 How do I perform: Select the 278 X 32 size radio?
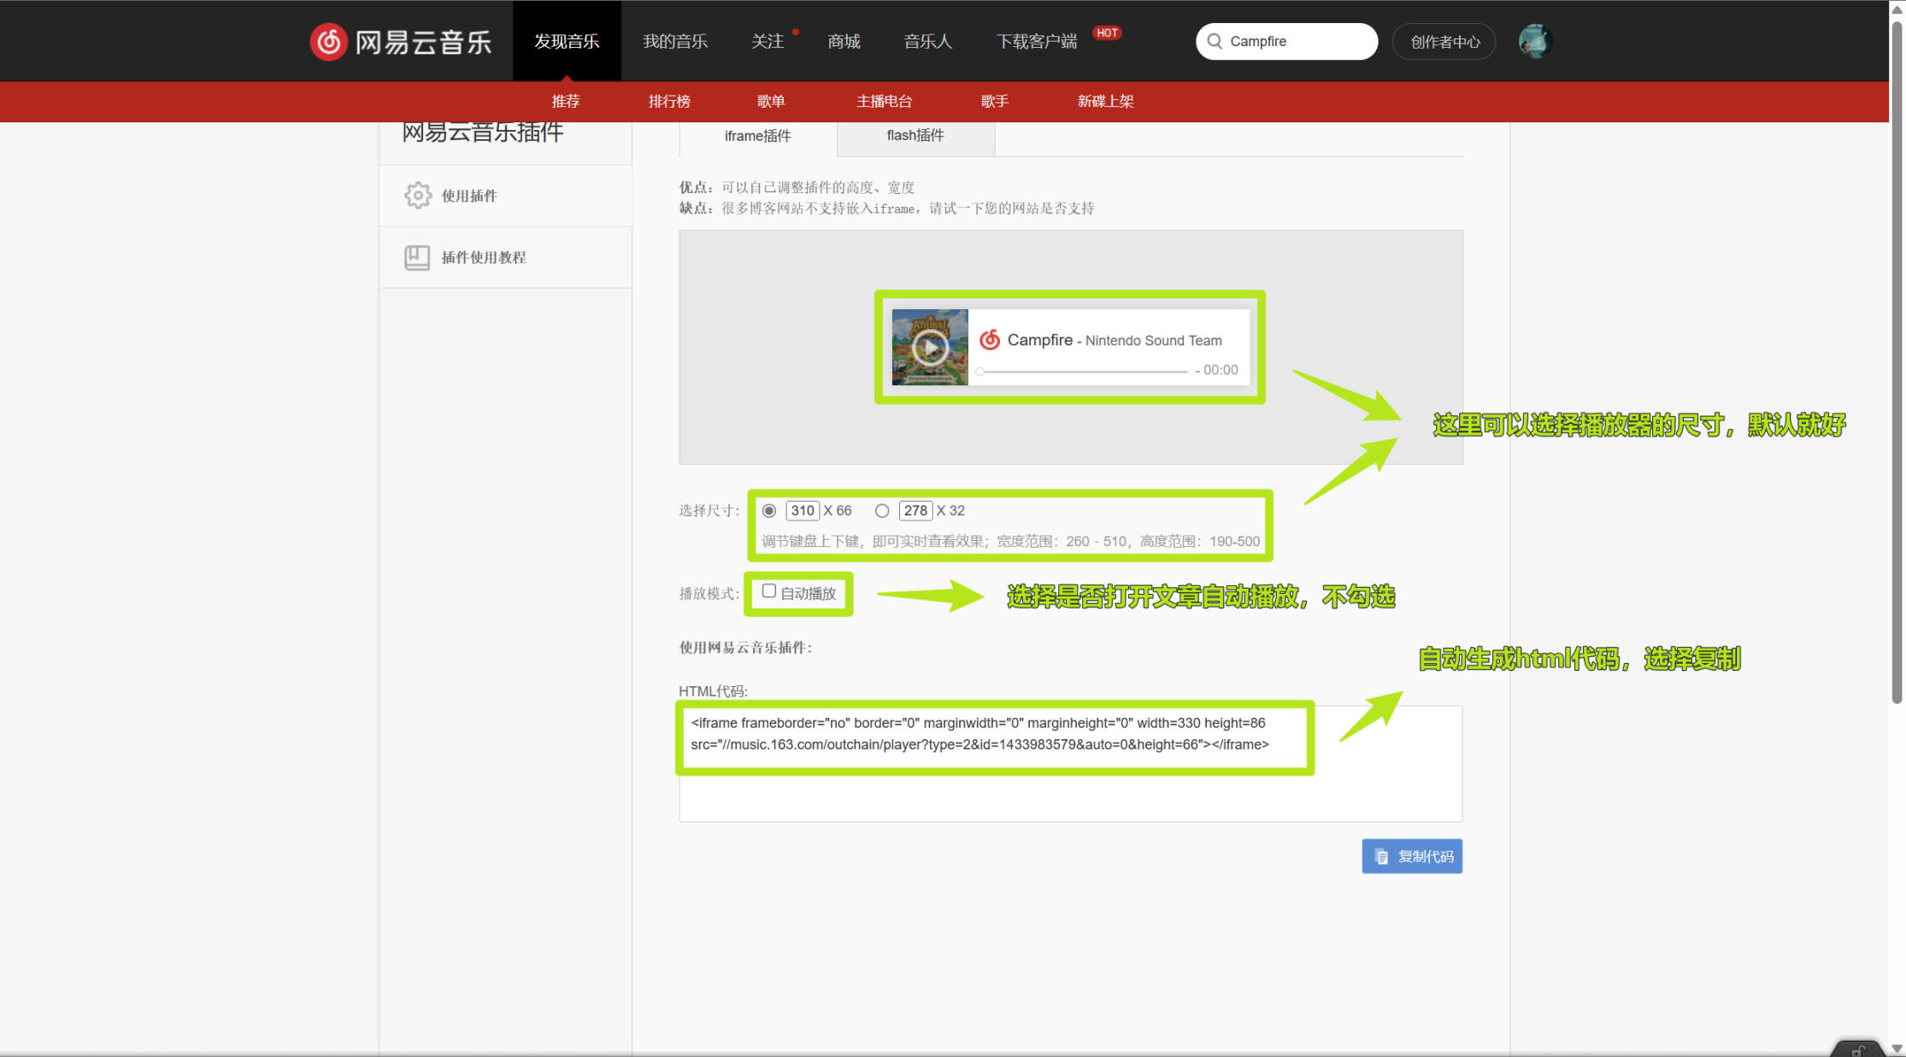[x=882, y=511]
